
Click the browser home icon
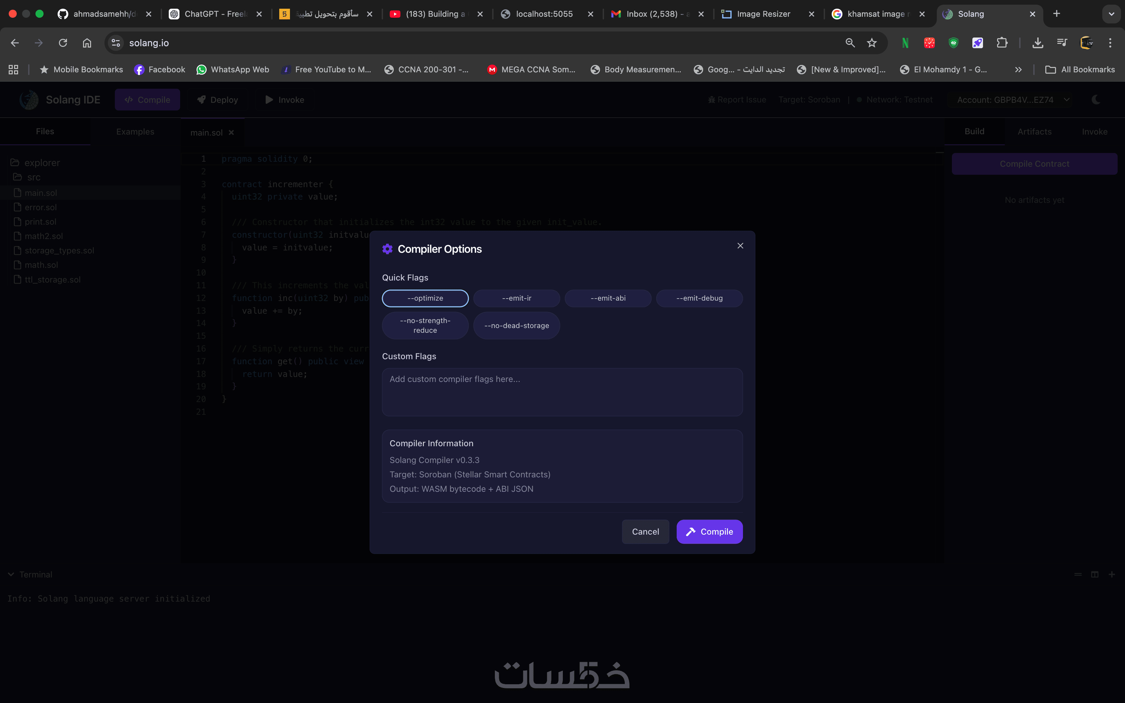click(87, 43)
